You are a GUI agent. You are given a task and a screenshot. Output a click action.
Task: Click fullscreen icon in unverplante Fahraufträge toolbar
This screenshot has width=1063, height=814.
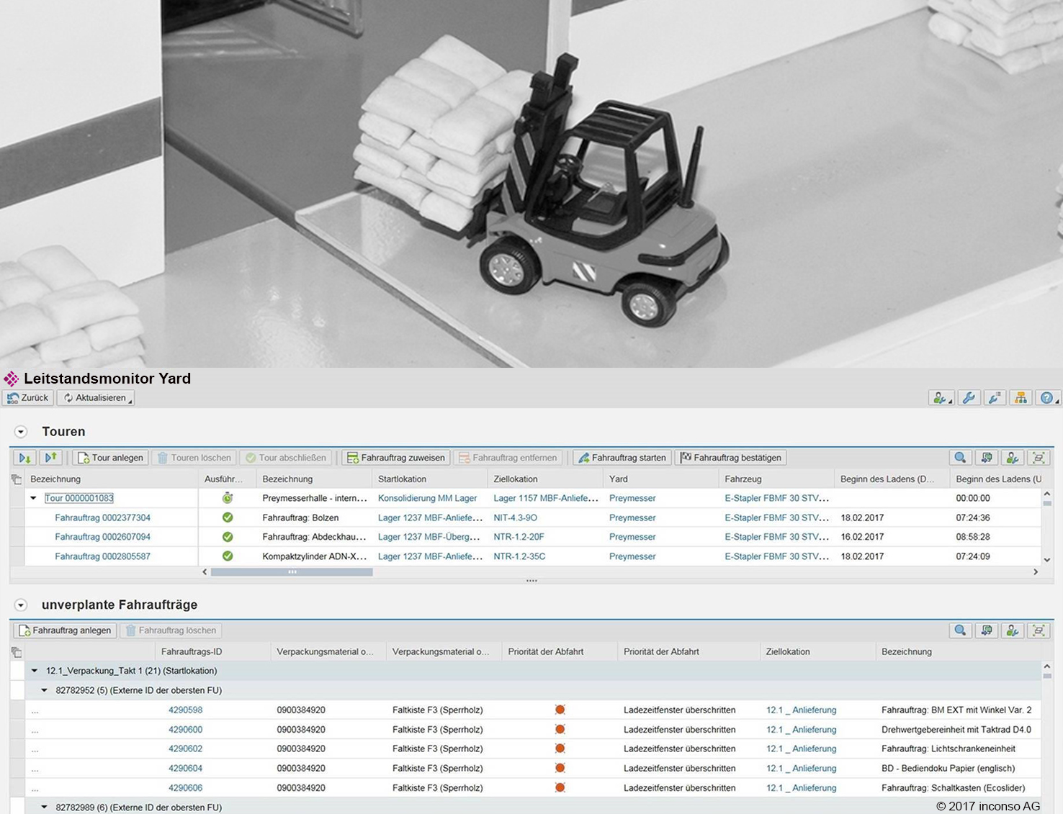coord(1039,630)
